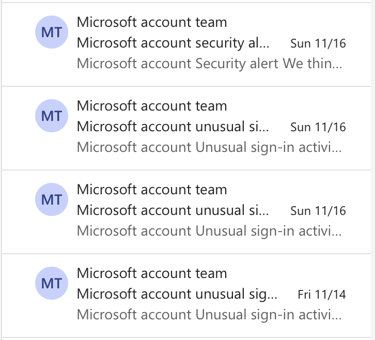This screenshot has height=340, width=375.
Task: Click the sender name on the third email
Action: [152, 190]
